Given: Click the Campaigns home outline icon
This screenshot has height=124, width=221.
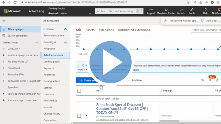Looking at the screenshot, I should pos(65,42).
